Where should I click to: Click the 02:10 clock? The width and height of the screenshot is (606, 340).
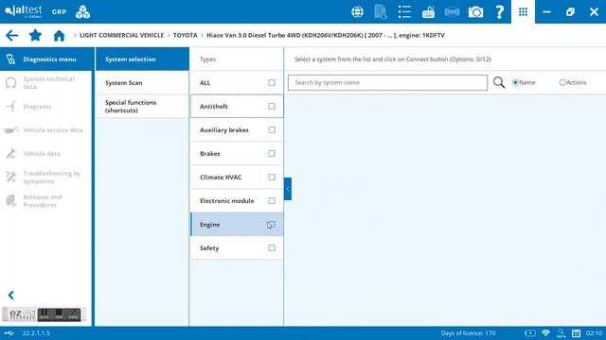pyautogui.click(x=594, y=333)
